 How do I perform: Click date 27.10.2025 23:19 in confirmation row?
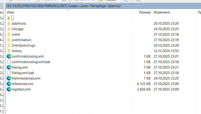166,40
